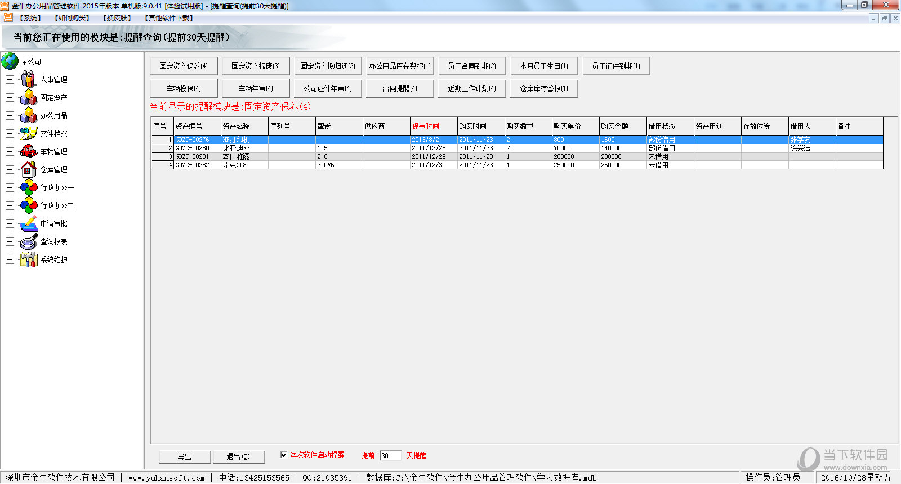Open the 【系统】 menu

pos(30,18)
